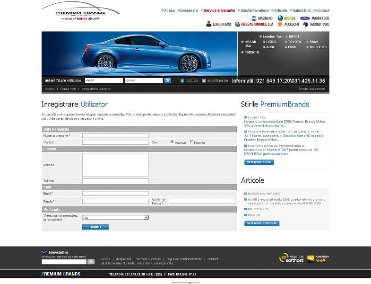The width and height of the screenshot is (371, 284).
Task: Open Contact in top menu
Action: point(322,10)
